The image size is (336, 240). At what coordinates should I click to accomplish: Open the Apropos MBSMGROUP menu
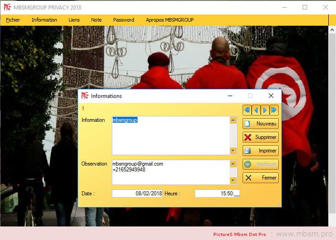coord(170,20)
